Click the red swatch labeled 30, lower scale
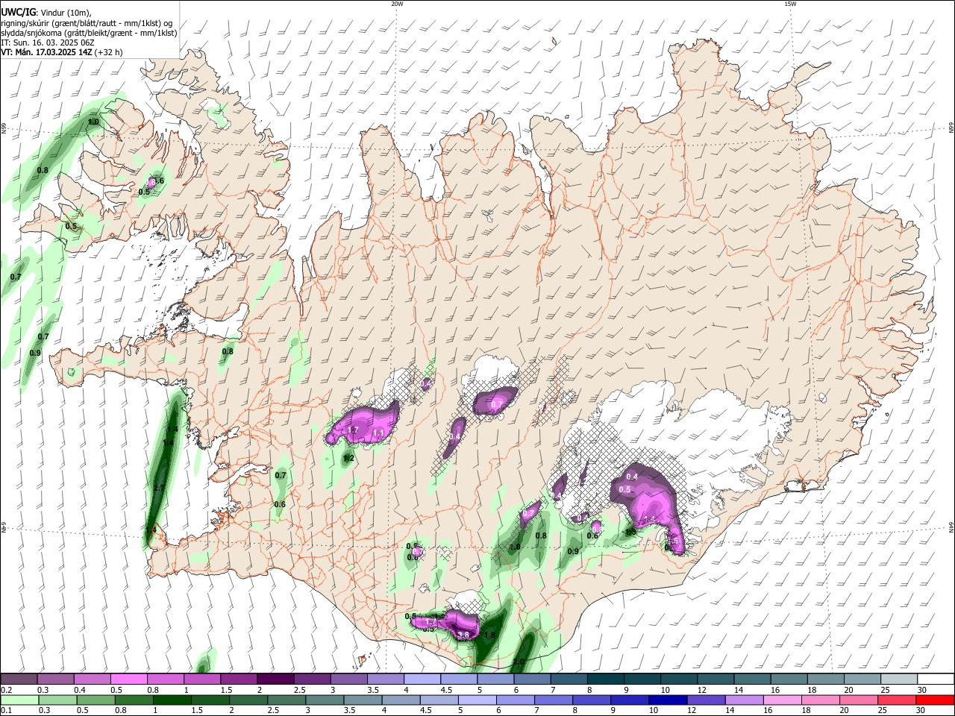This screenshot has height=716, width=955. coord(936,700)
